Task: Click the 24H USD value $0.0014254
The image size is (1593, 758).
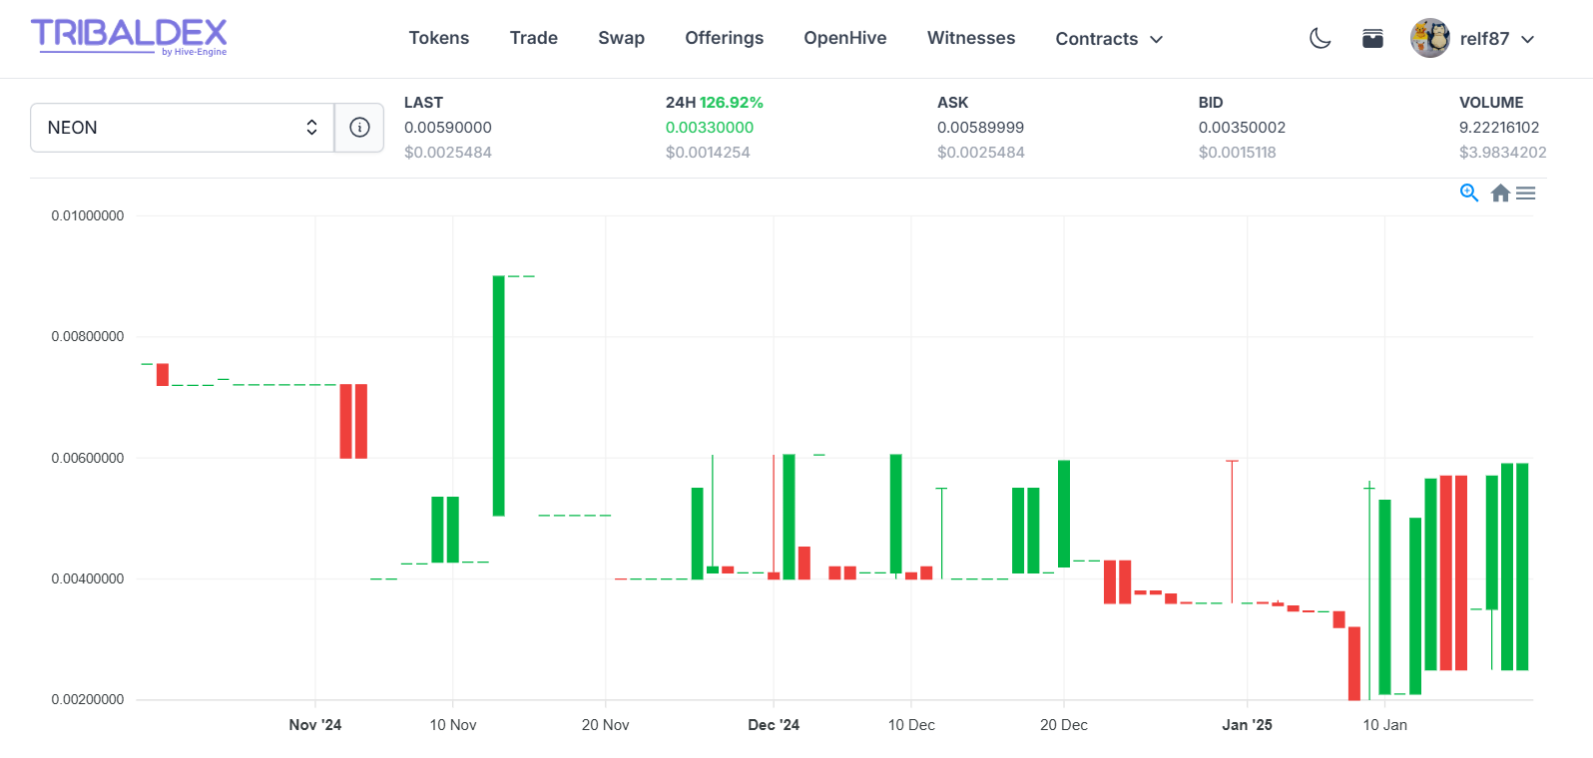Action: [708, 153]
